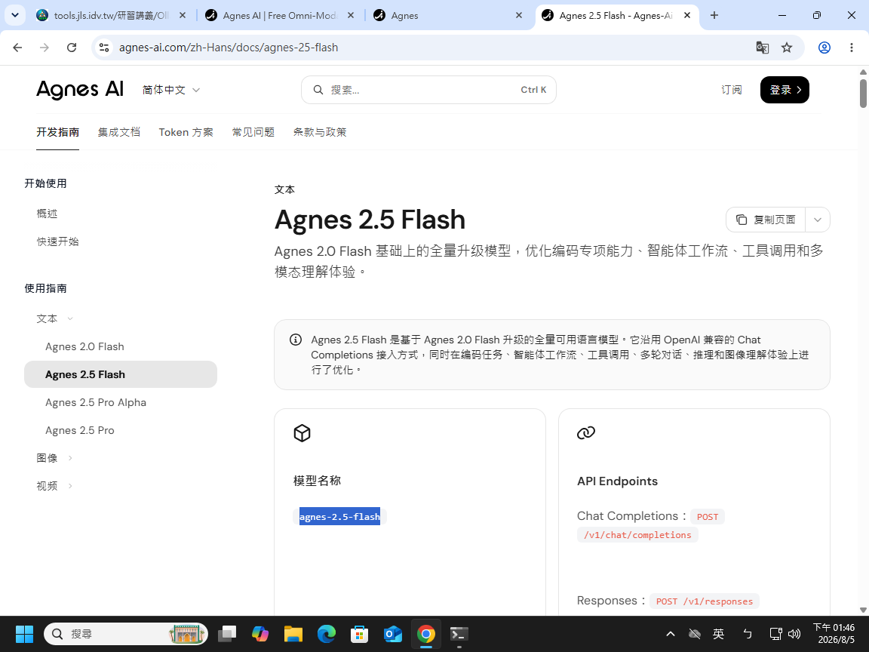View site information icon in address bar
Viewport: 869px width, 652px height.
[x=104, y=48]
